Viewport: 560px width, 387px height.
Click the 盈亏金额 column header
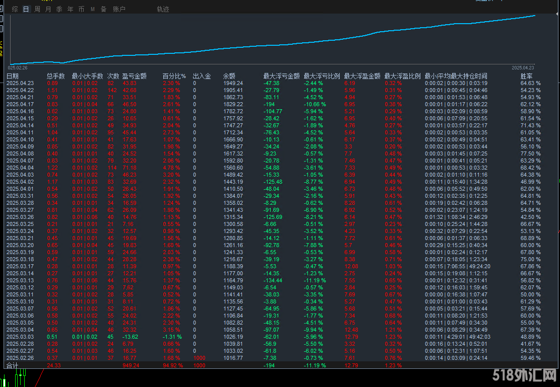click(x=134, y=76)
